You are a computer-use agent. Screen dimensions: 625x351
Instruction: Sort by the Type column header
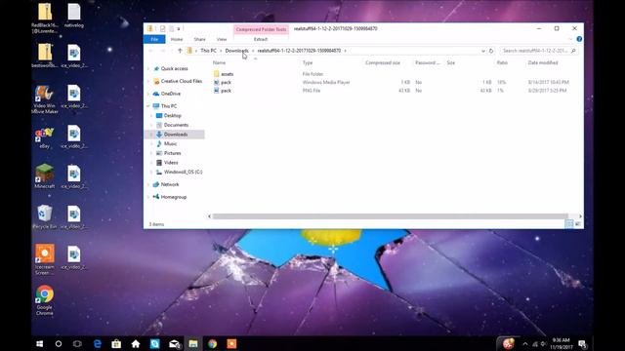tap(308, 62)
